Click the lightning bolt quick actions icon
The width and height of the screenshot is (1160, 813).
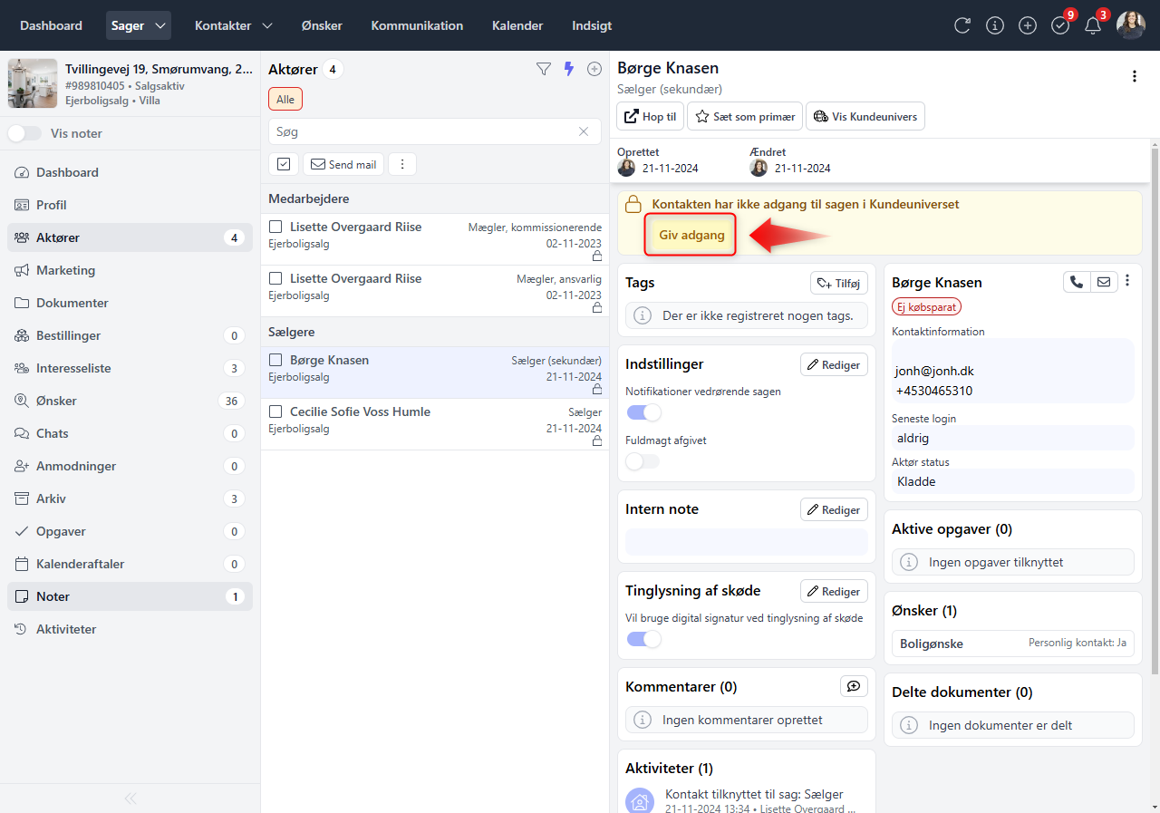(569, 69)
